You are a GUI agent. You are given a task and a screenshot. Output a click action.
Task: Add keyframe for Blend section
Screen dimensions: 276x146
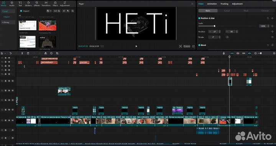[x=272, y=45]
